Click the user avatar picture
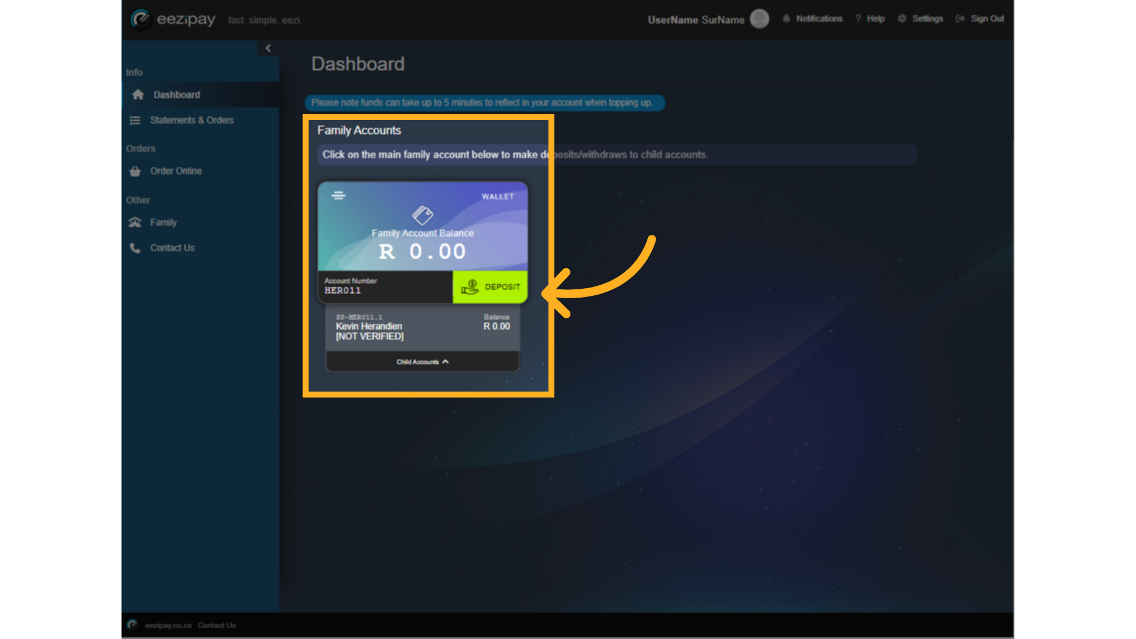1136x639 pixels. pyautogui.click(x=759, y=19)
